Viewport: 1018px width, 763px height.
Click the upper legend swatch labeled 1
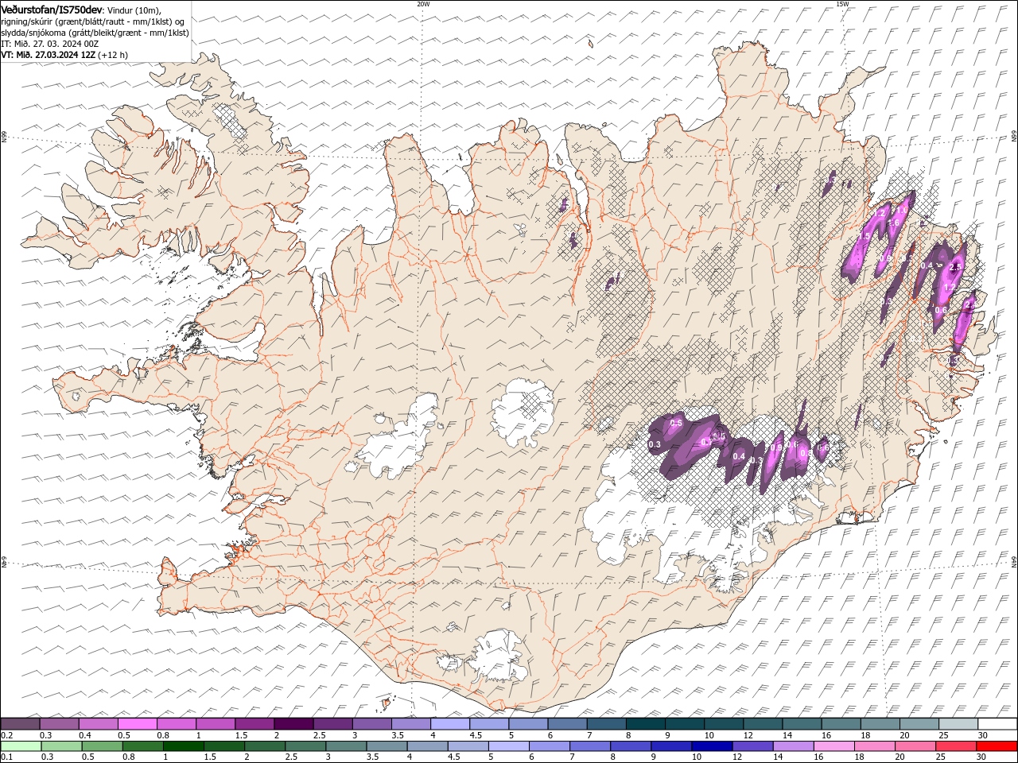click(x=215, y=724)
